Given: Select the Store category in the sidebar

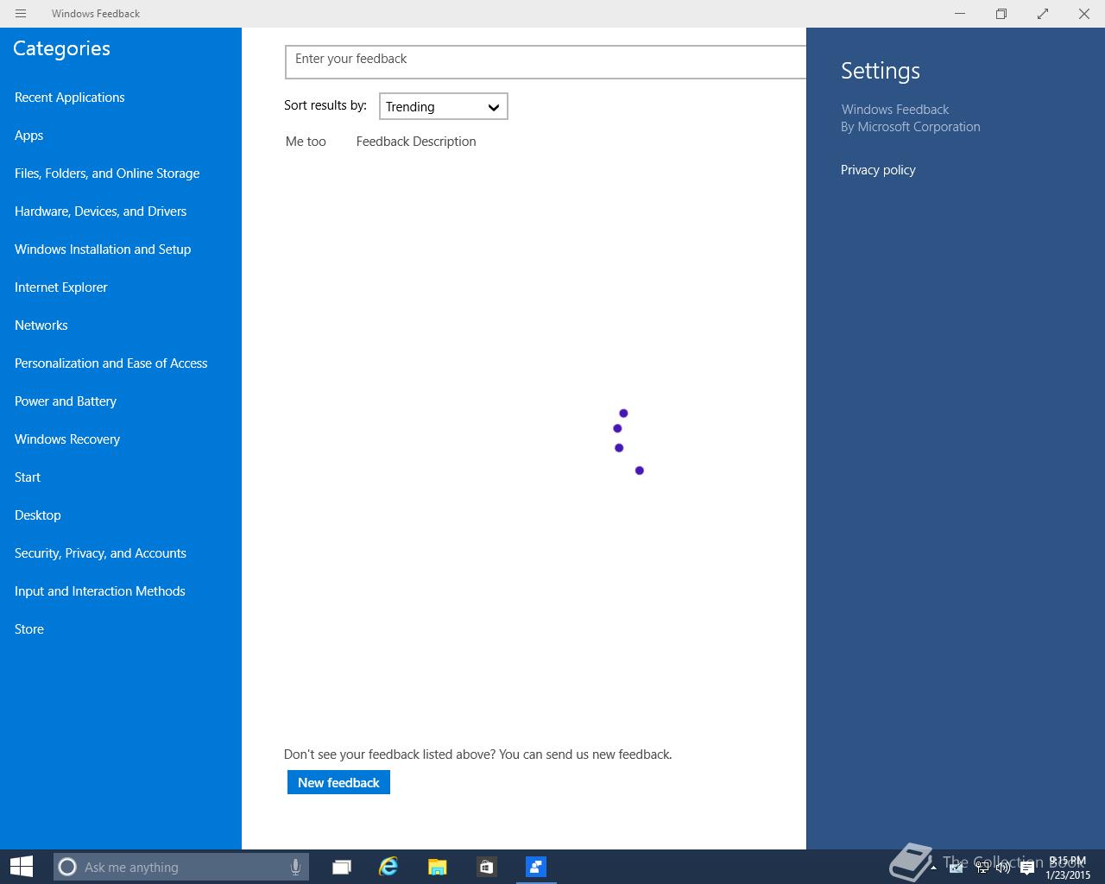Looking at the screenshot, I should click(x=29, y=629).
